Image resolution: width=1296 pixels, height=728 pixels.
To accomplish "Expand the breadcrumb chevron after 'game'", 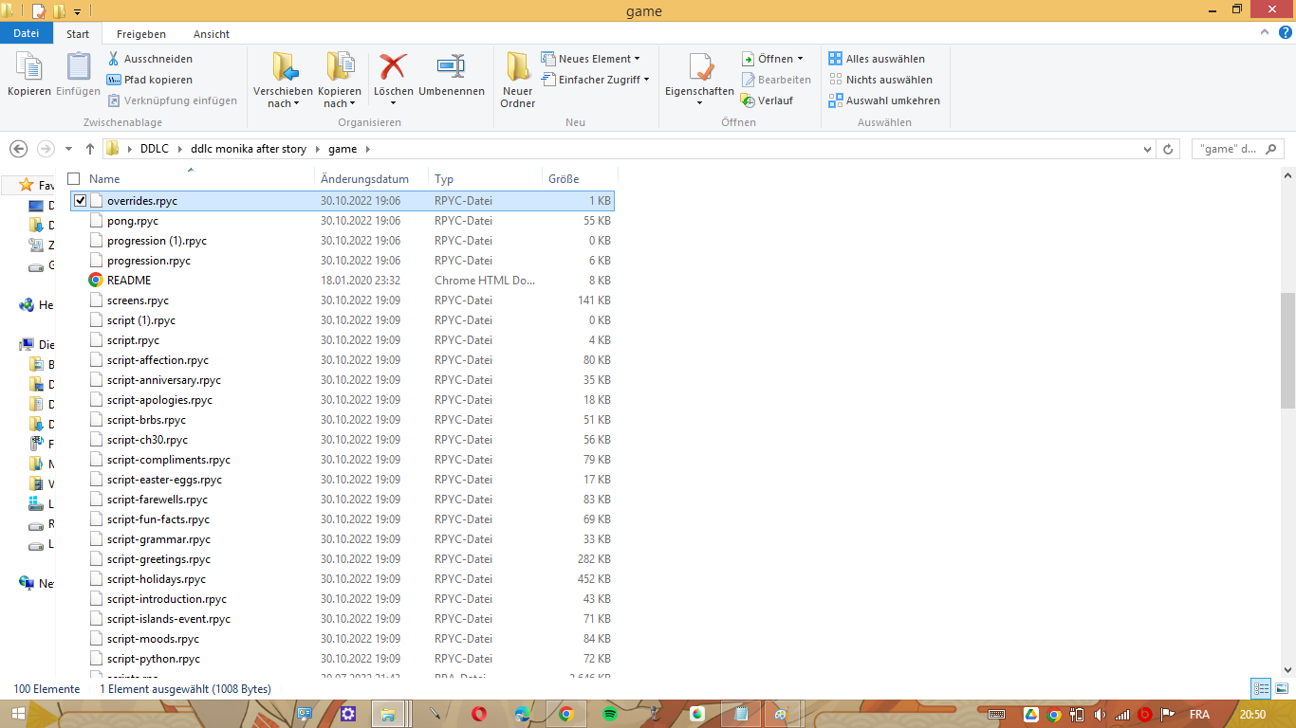I will click(x=369, y=149).
